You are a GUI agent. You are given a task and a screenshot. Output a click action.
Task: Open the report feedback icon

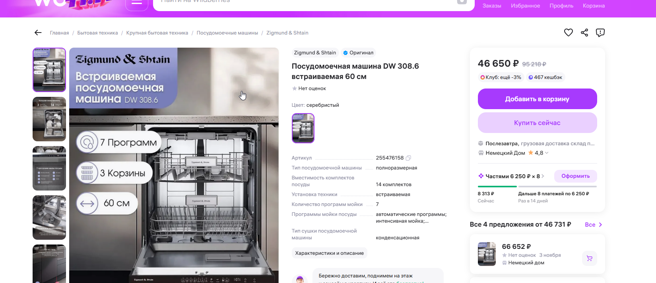[600, 33]
